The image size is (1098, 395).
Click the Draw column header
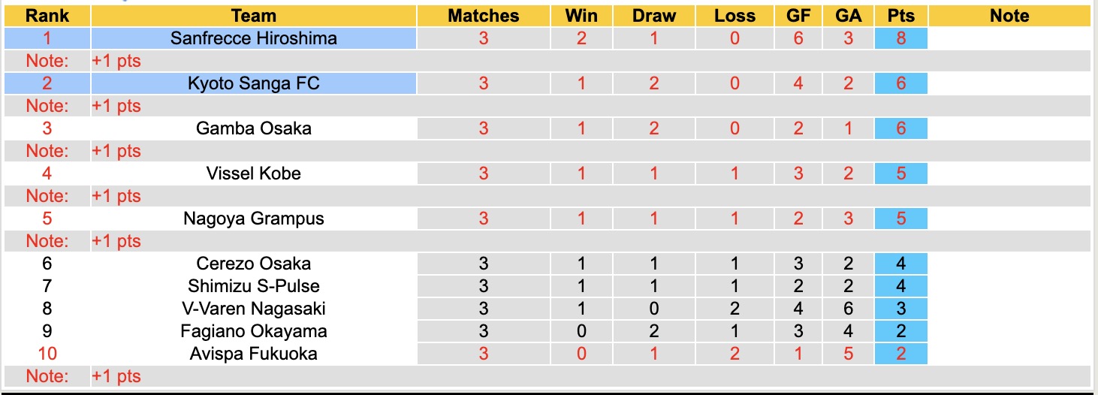click(x=653, y=16)
